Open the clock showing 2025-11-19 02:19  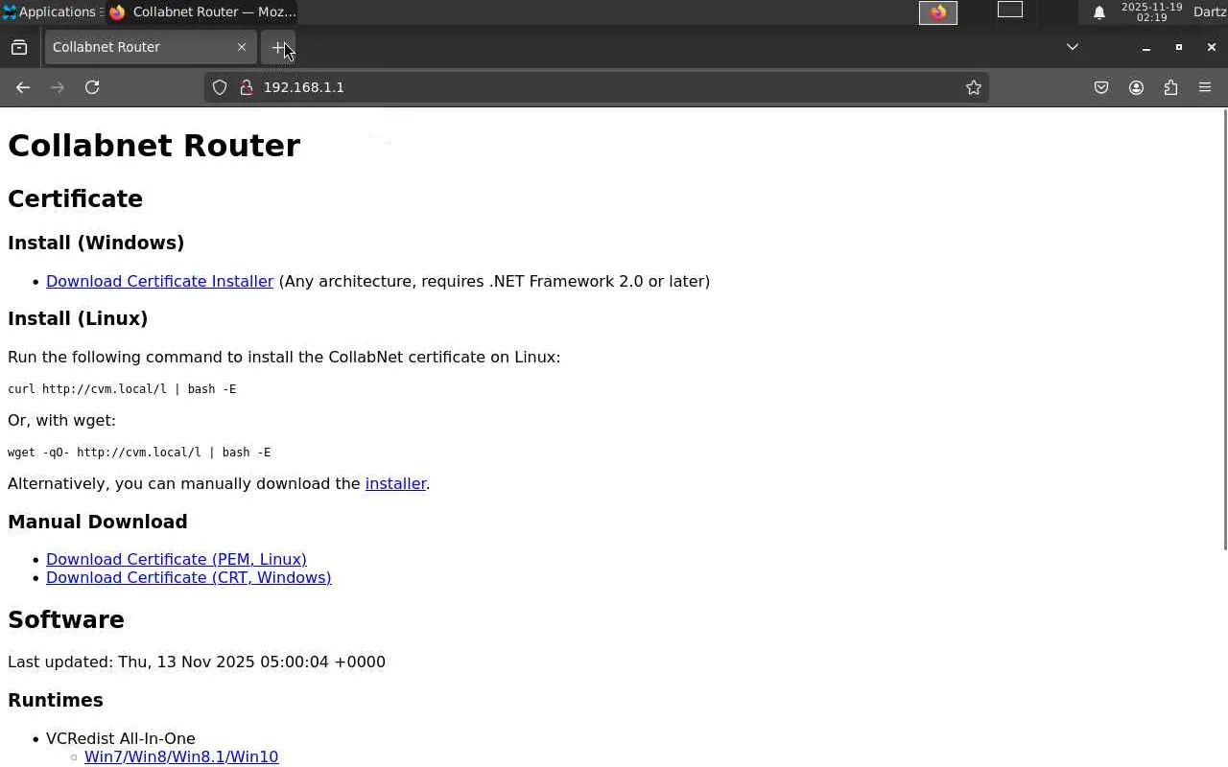coord(1151,12)
